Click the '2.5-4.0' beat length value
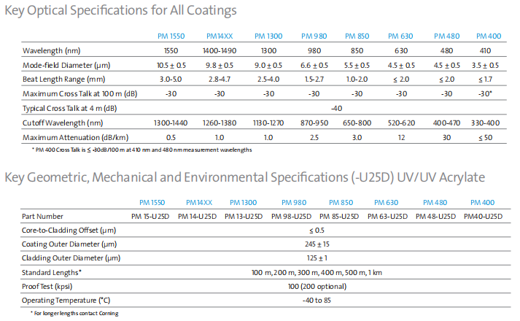520x321 pixels. [268, 80]
